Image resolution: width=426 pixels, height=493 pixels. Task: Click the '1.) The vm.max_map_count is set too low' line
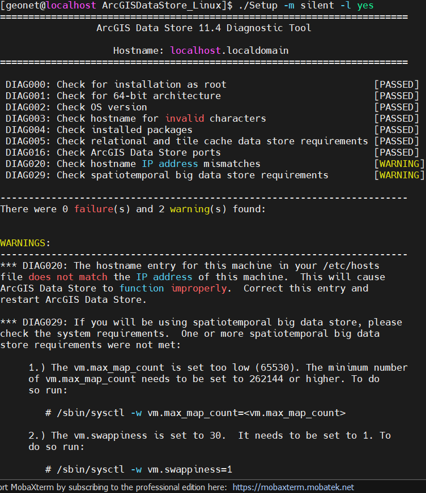pyautogui.click(x=218, y=367)
